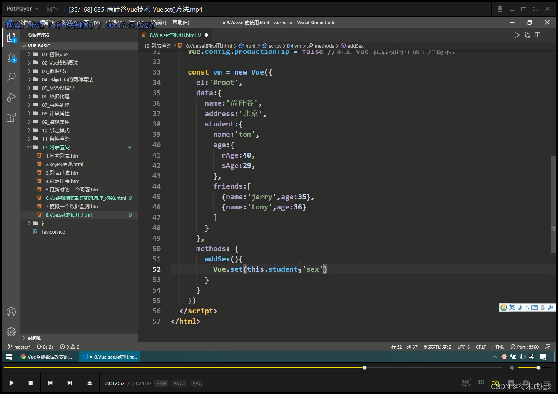Click errors and warnings count in status bar
The width and height of the screenshot is (558, 394).
(70, 347)
